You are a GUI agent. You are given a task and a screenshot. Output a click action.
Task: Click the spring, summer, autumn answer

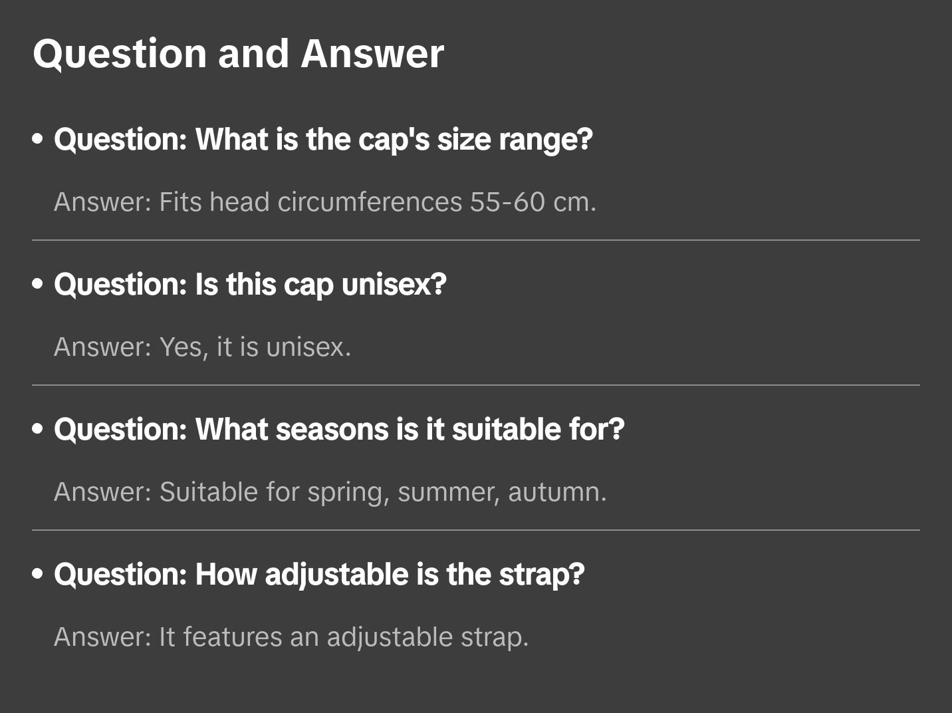[x=330, y=492]
